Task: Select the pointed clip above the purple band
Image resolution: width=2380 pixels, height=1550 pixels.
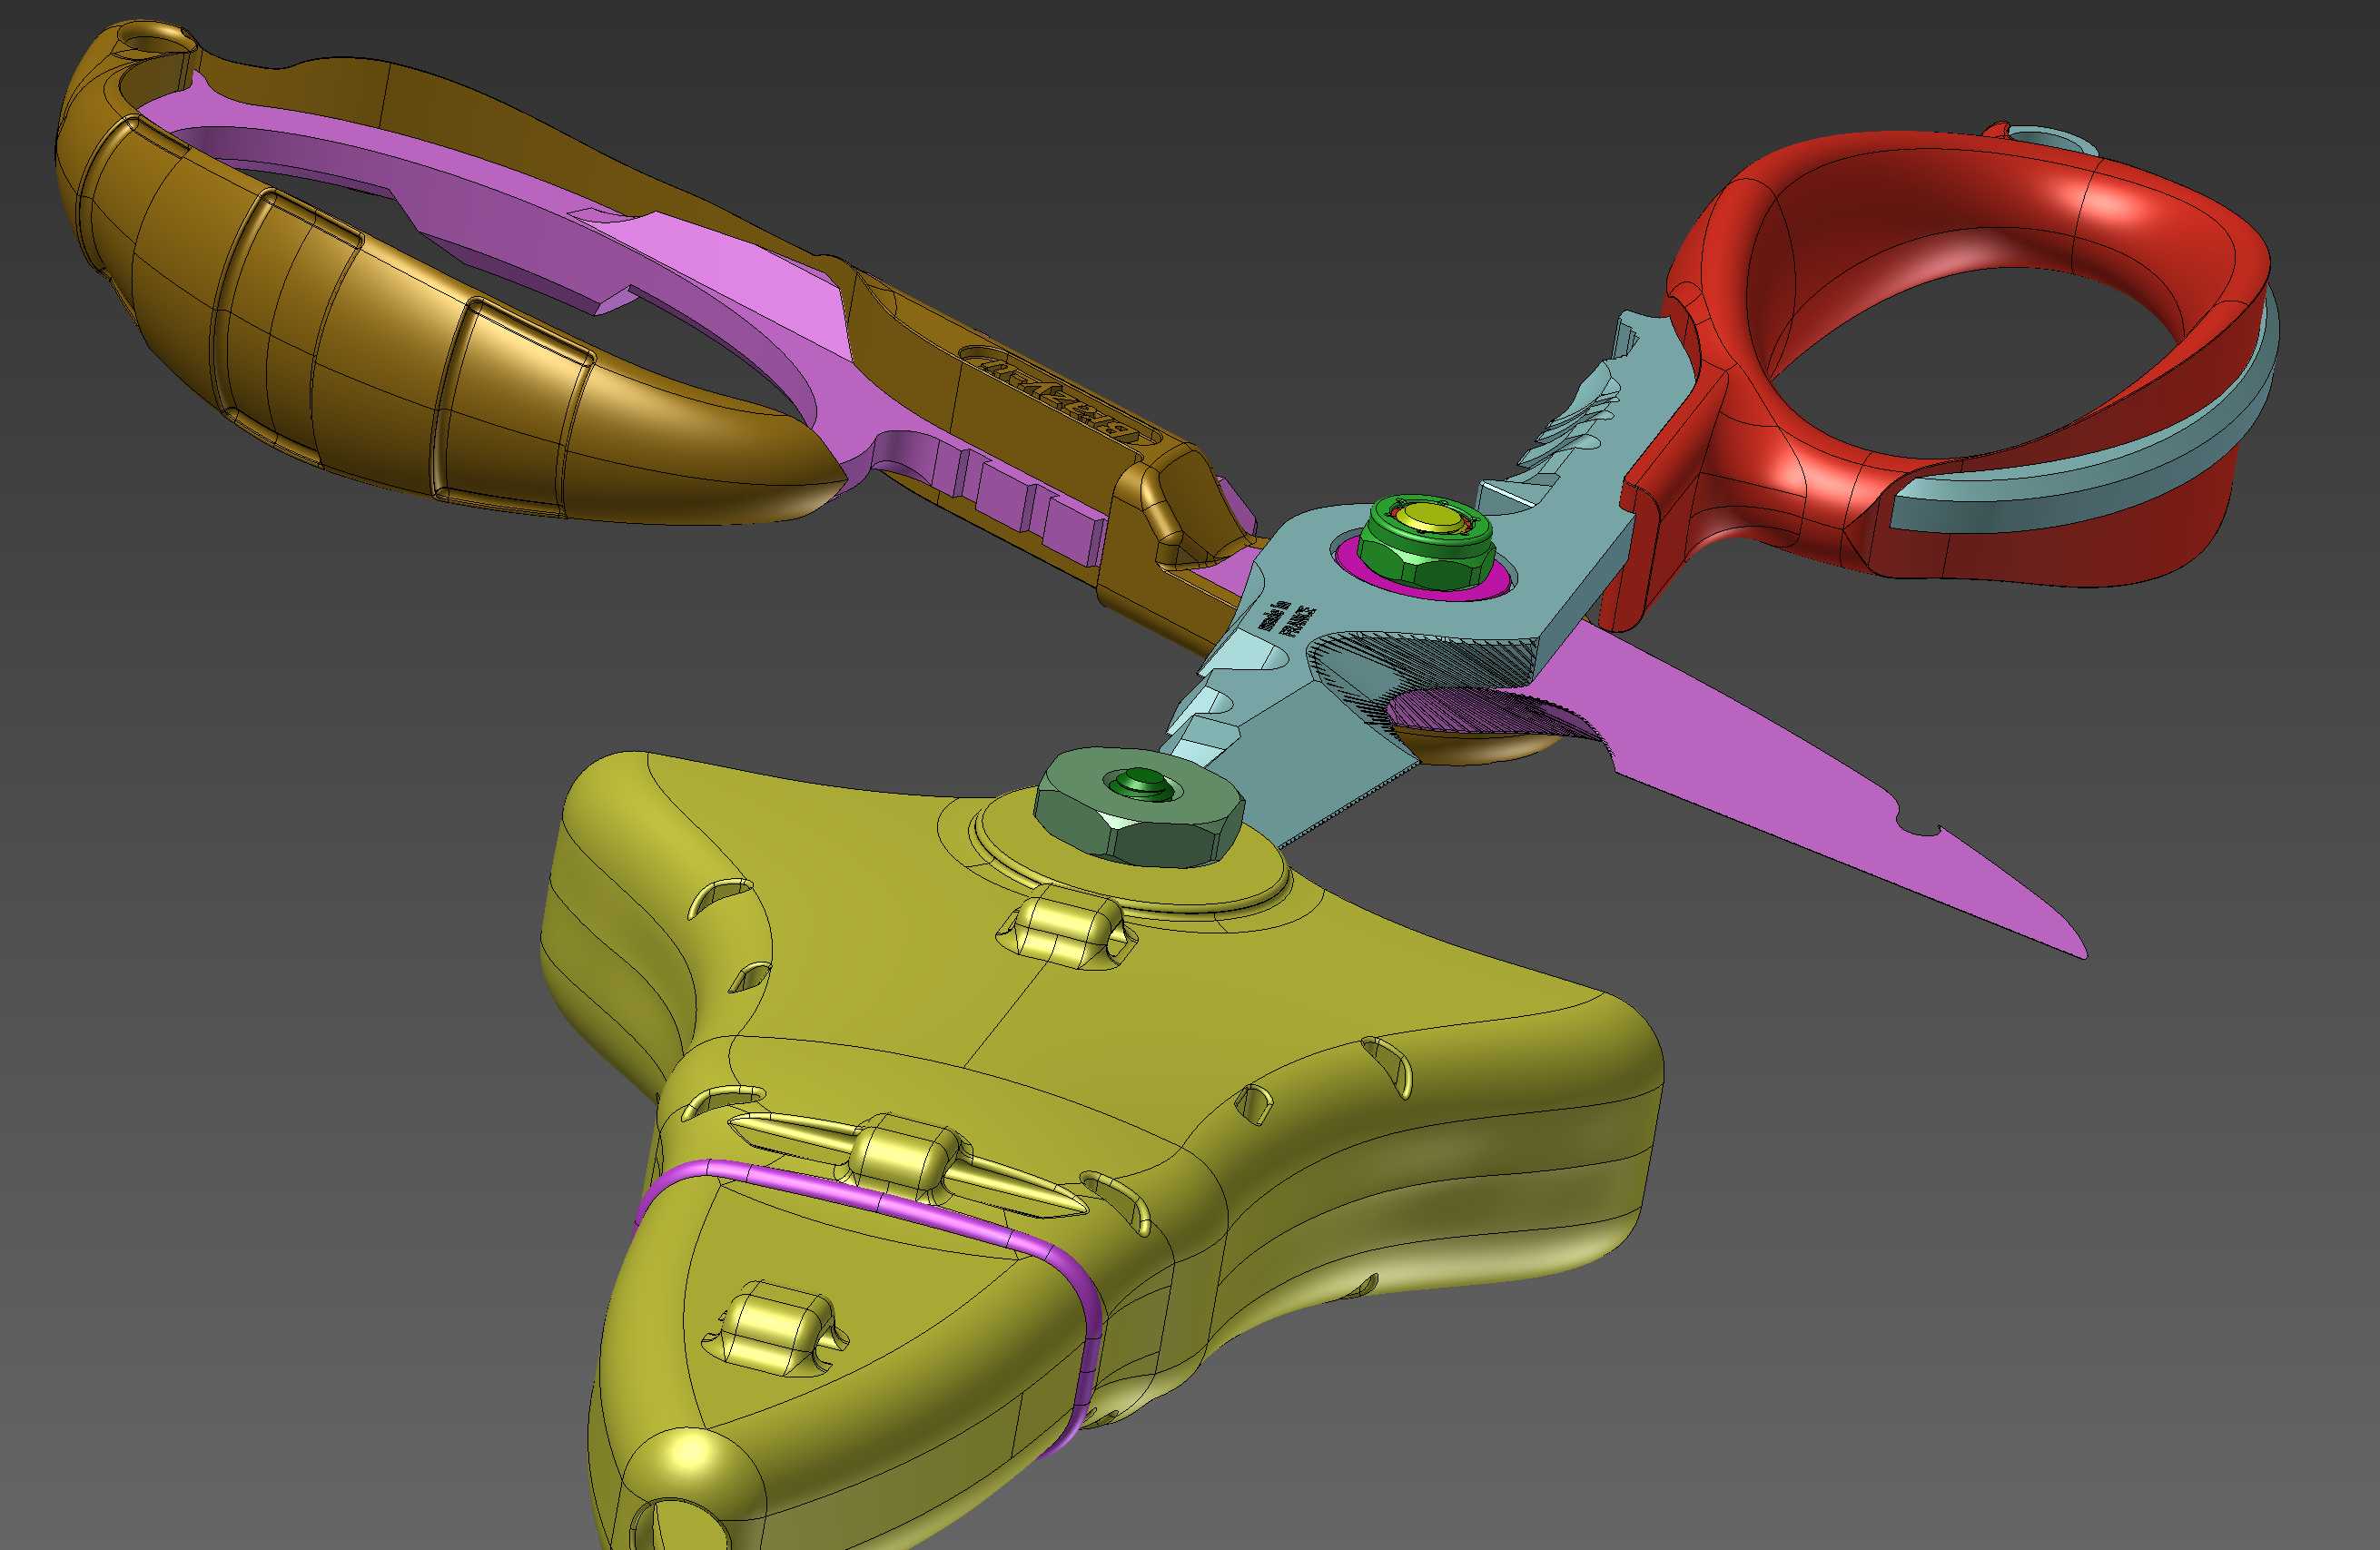Action: pyautogui.click(x=905, y=1161)
